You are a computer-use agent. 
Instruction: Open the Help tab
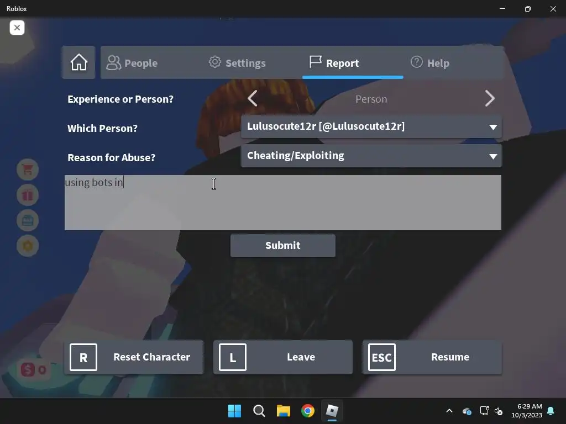430,63
